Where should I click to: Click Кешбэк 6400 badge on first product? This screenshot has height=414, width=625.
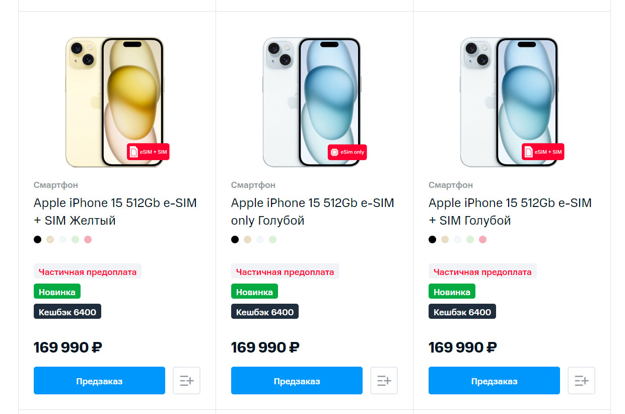click(x=67, y=312)
